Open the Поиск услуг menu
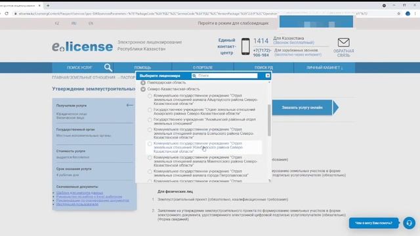Screen dimensions: 420x236 point(79,68)
